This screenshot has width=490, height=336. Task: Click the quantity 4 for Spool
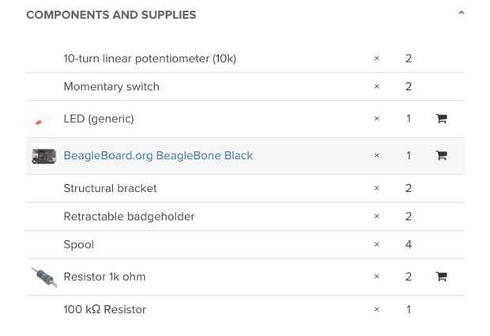(409, 245)
